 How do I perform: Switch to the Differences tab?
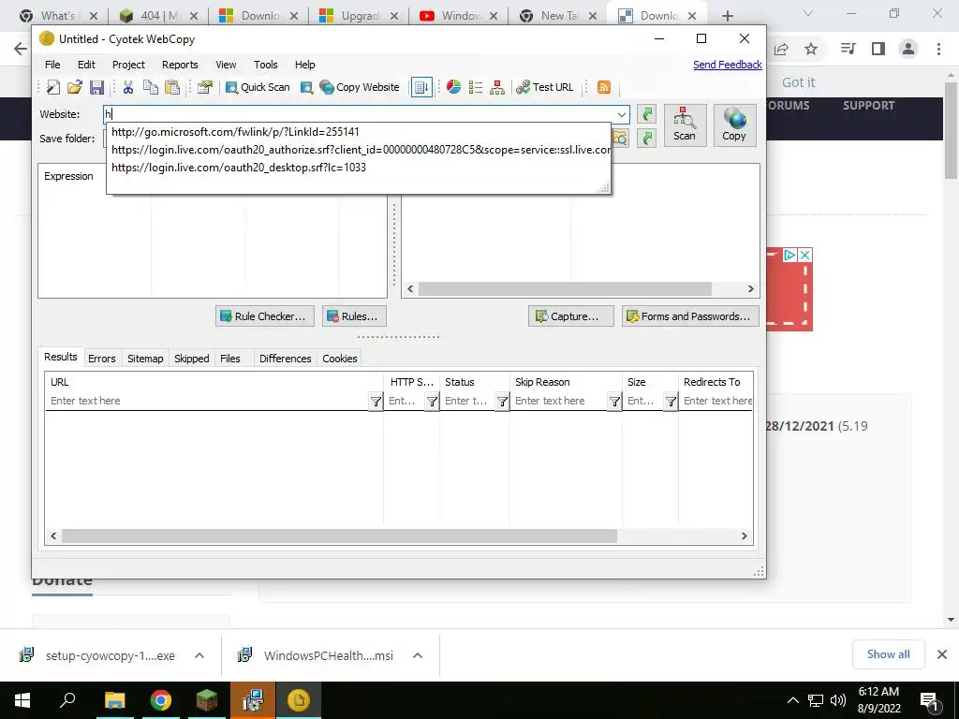pos(285,359)
